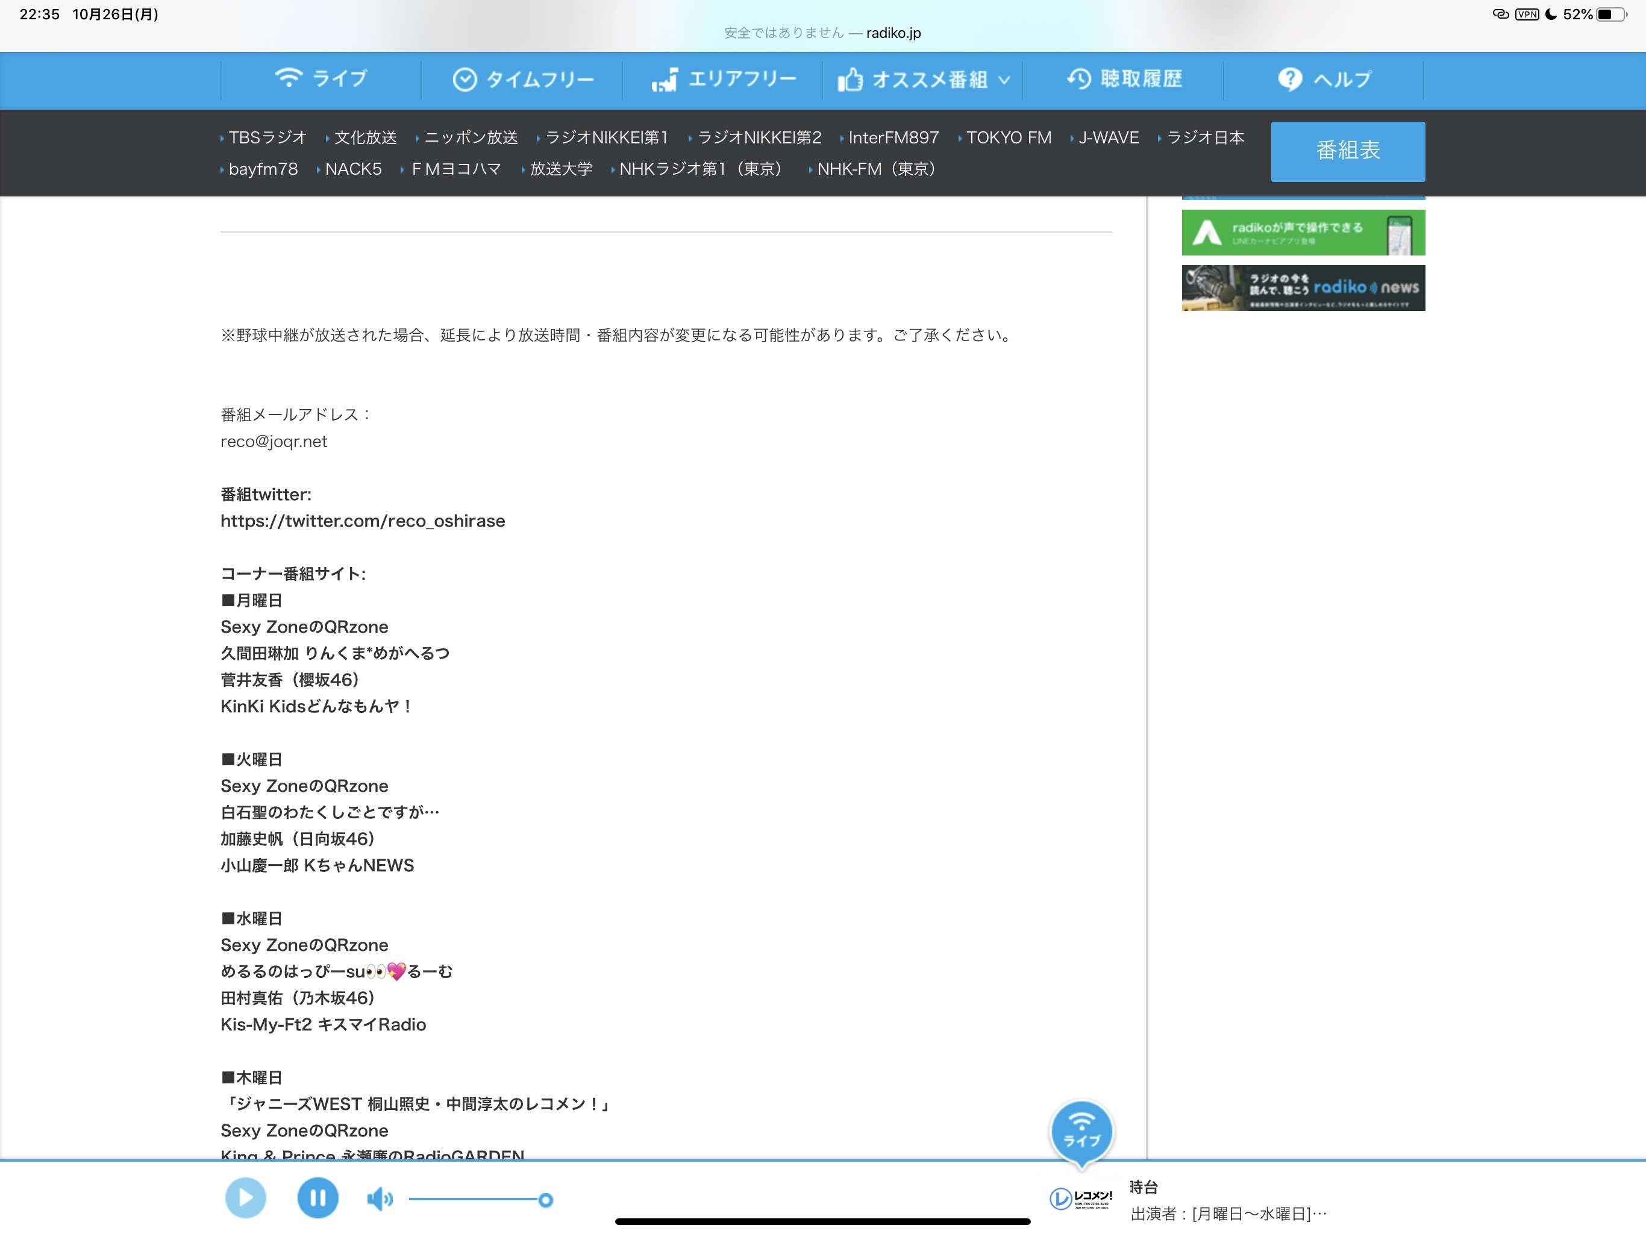The image size is (1646, 1234).
Task: Click the ■火曜日 heading text
Action: (251, 759)
